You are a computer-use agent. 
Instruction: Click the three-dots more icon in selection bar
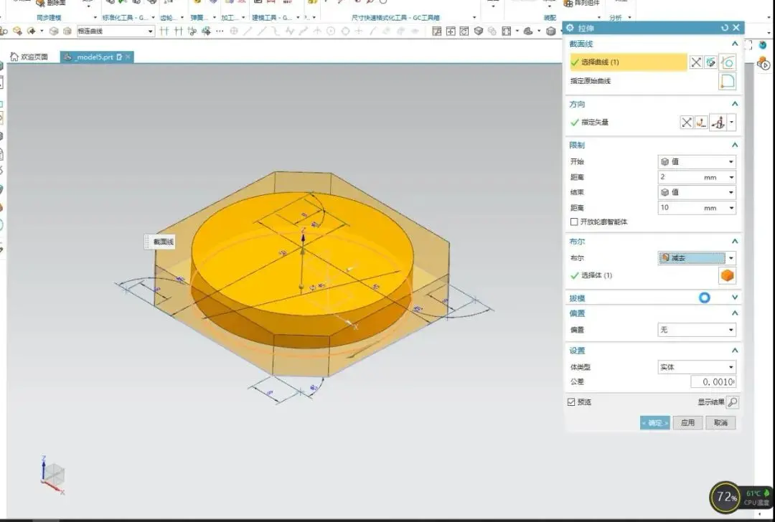click(x=220, y=31)
